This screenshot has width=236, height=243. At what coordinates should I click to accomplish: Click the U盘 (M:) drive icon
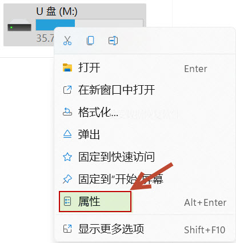pyautogui.click(x=19, y=27)
